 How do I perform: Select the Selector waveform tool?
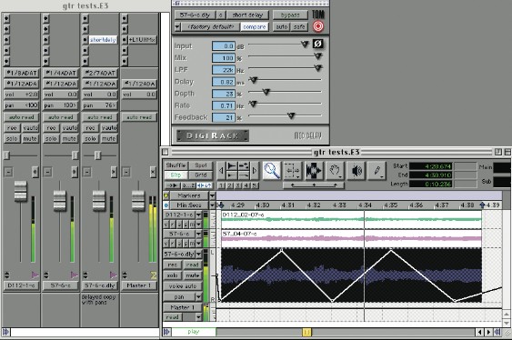pos(314,171)
